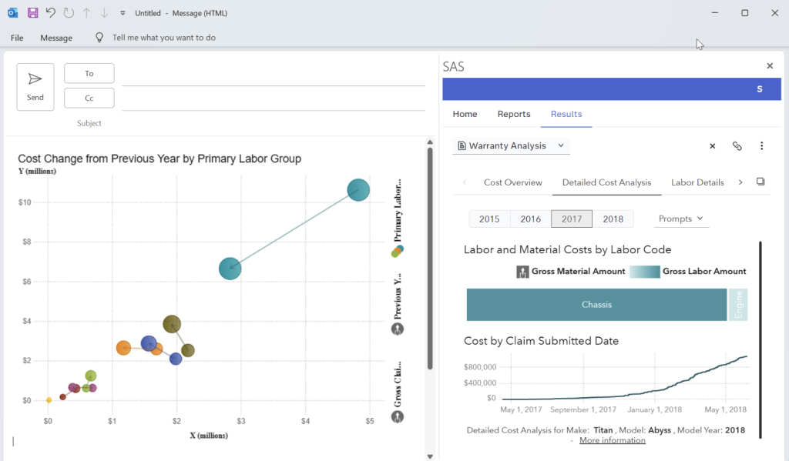Click the Send mail button

[35, 87]
